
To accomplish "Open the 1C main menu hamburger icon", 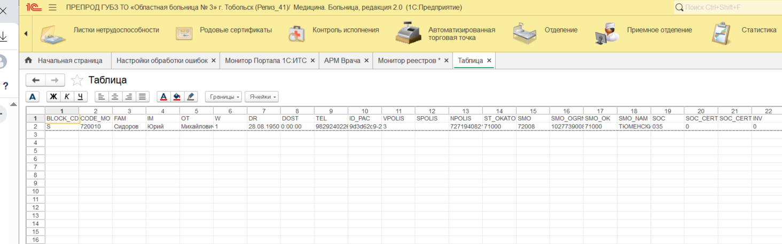I will (x=52, y=7).
